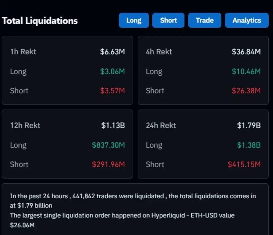Click the $36.84M 4h Rekt total
273x235 pixels.
coord(246,52)
